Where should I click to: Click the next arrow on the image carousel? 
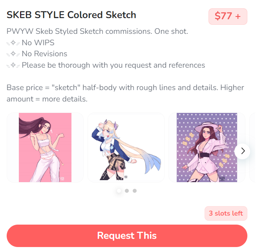pos(243,151)
